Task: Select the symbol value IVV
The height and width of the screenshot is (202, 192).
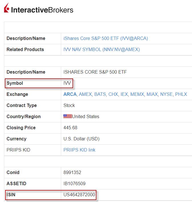Action: [x=67, y=83]
